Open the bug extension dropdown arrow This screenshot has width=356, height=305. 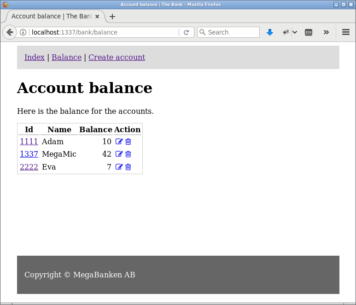[x=295, y=32]
